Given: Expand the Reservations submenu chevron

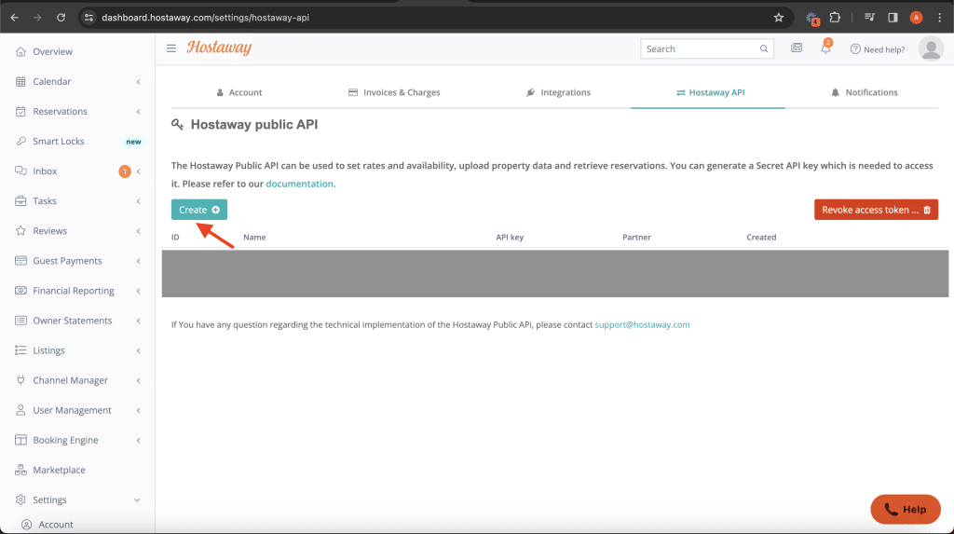Looking at the screenshot, I should (x=138, y=112).
